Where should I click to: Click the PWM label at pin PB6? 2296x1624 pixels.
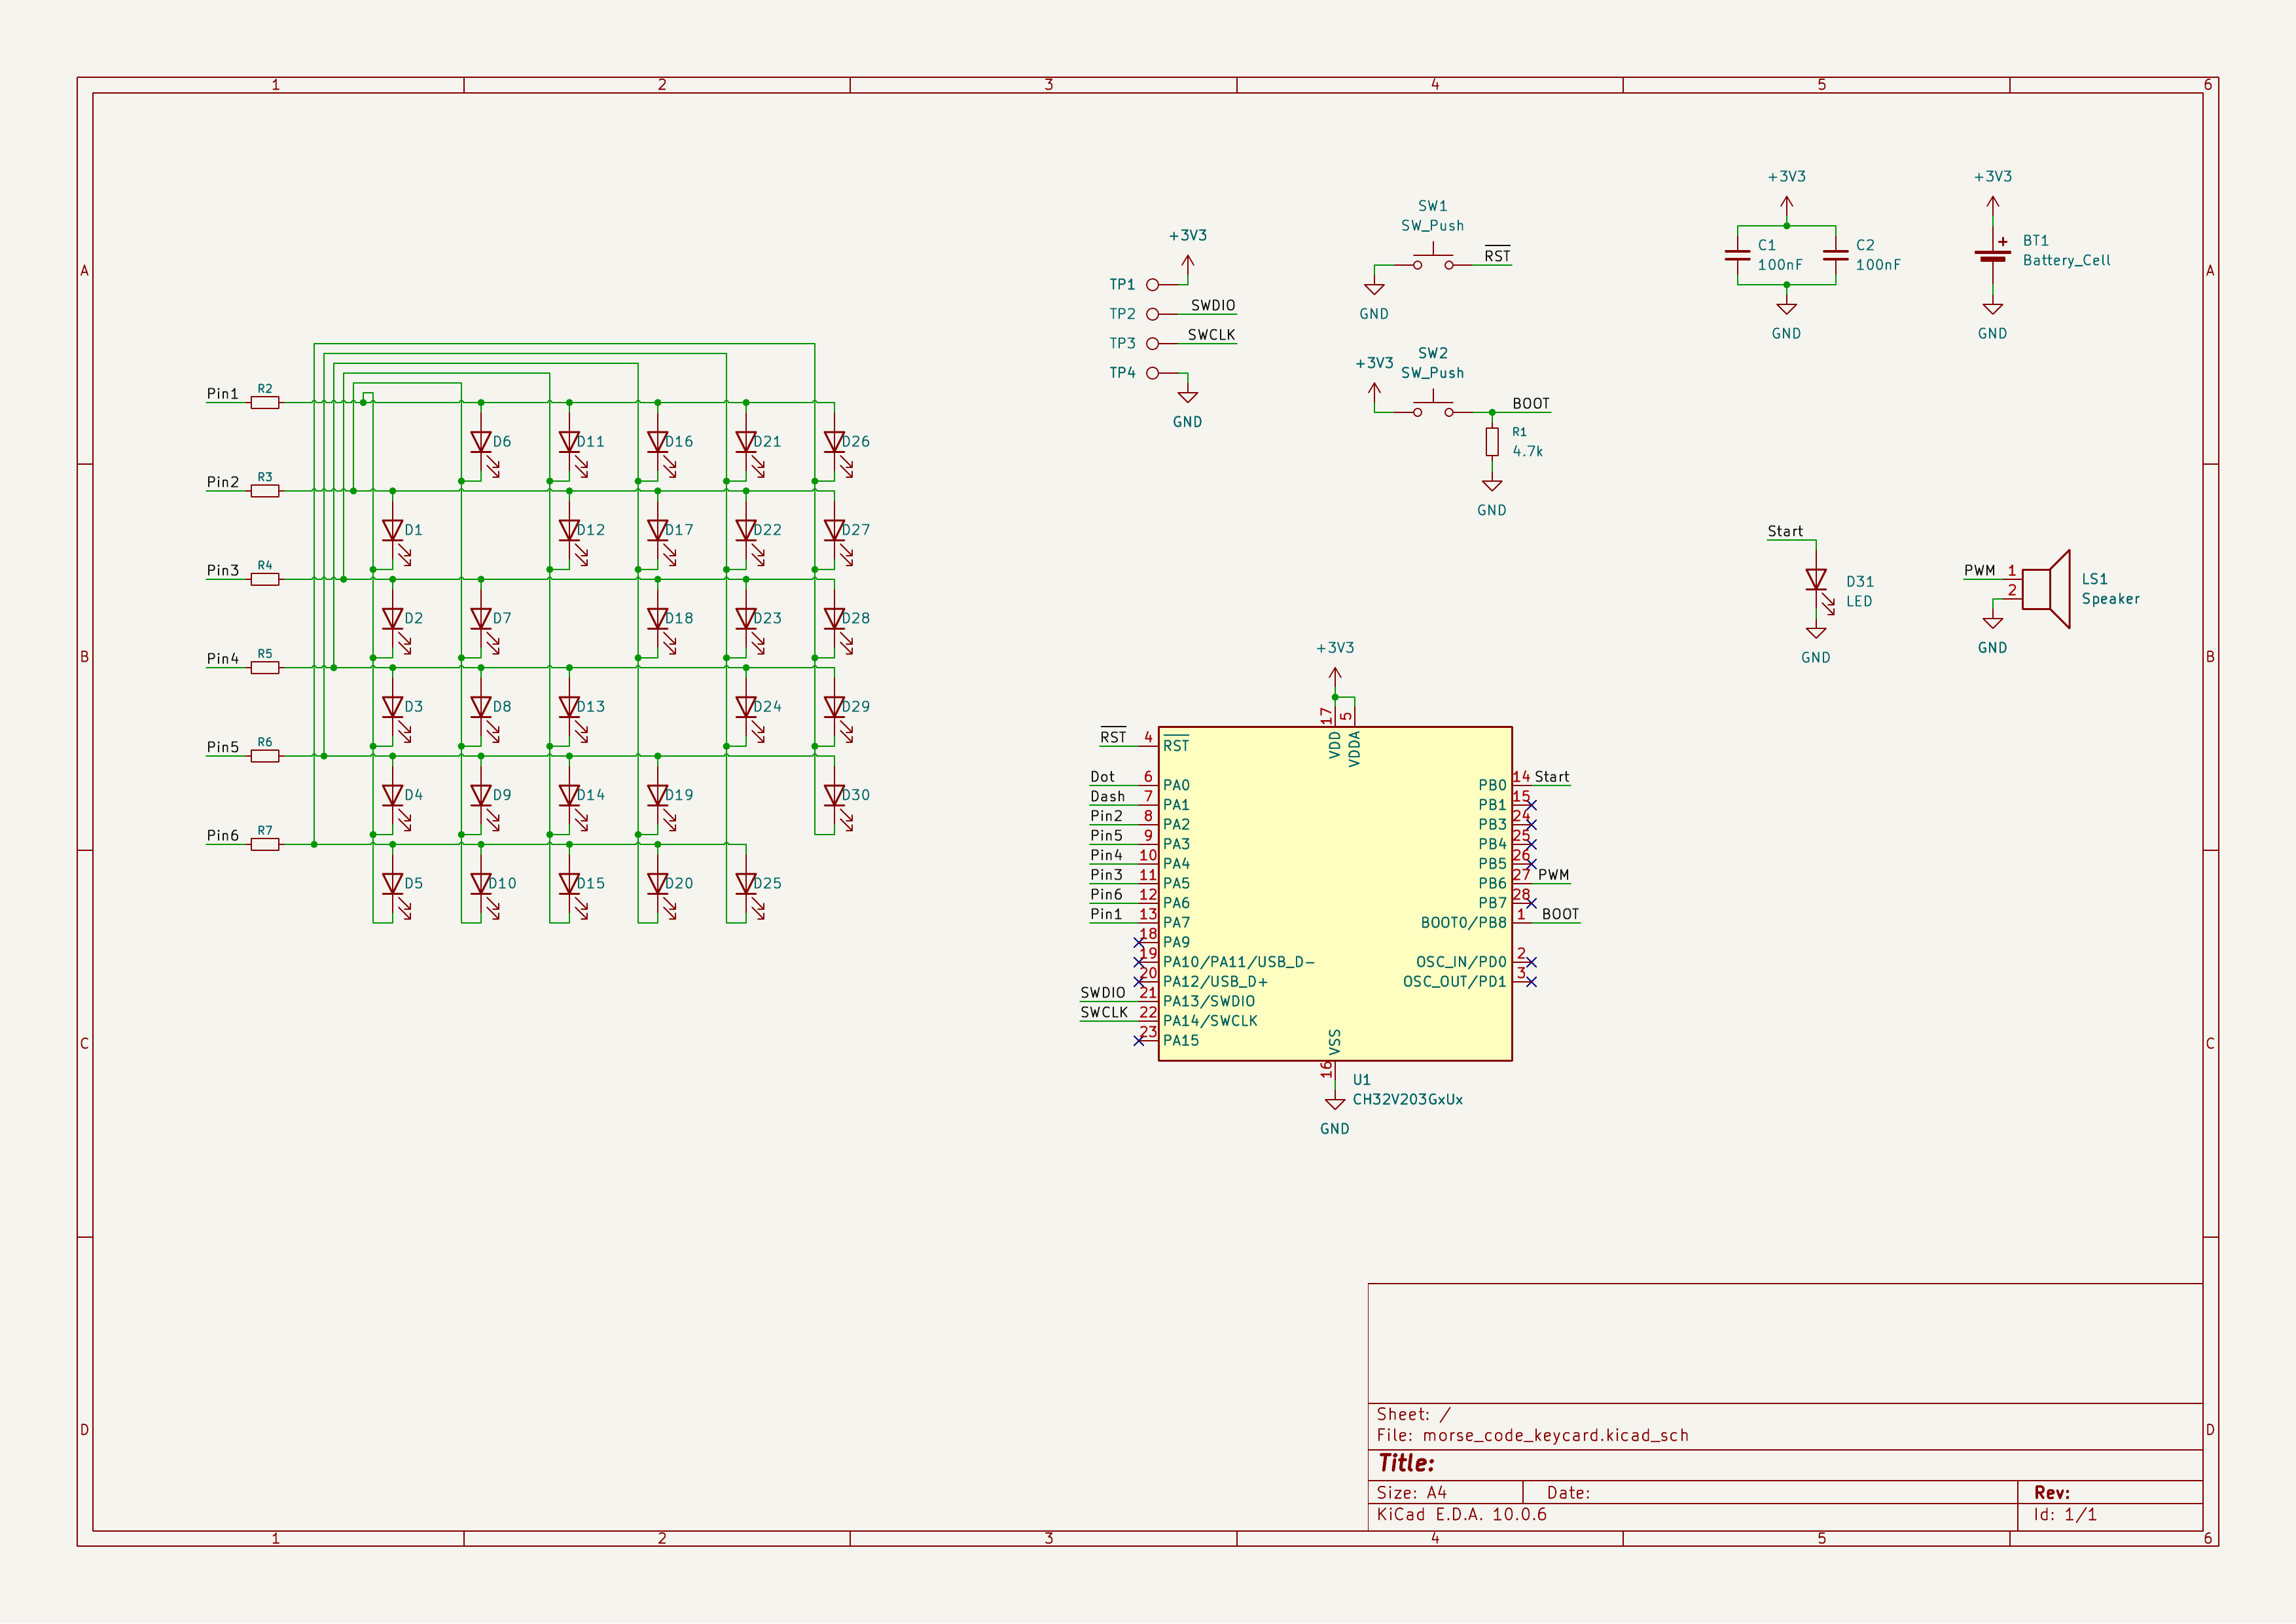point(1554,875)
